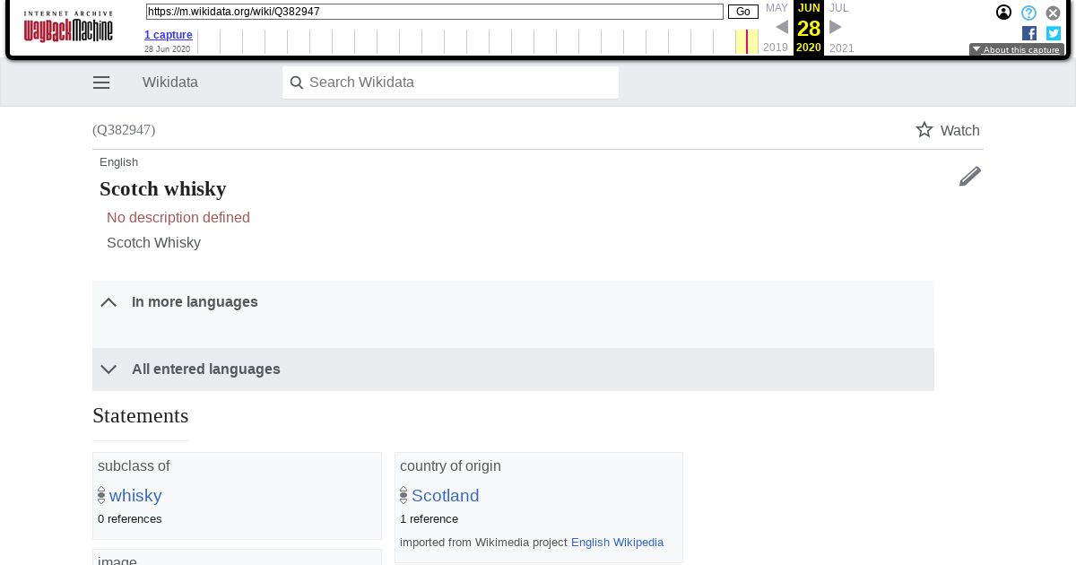Click the country of origin property label

point(450,466)
